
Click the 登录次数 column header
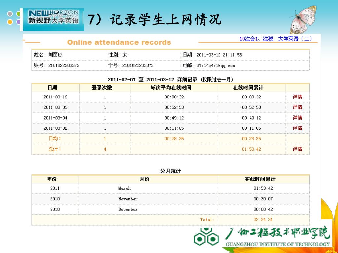pos(102,88)
